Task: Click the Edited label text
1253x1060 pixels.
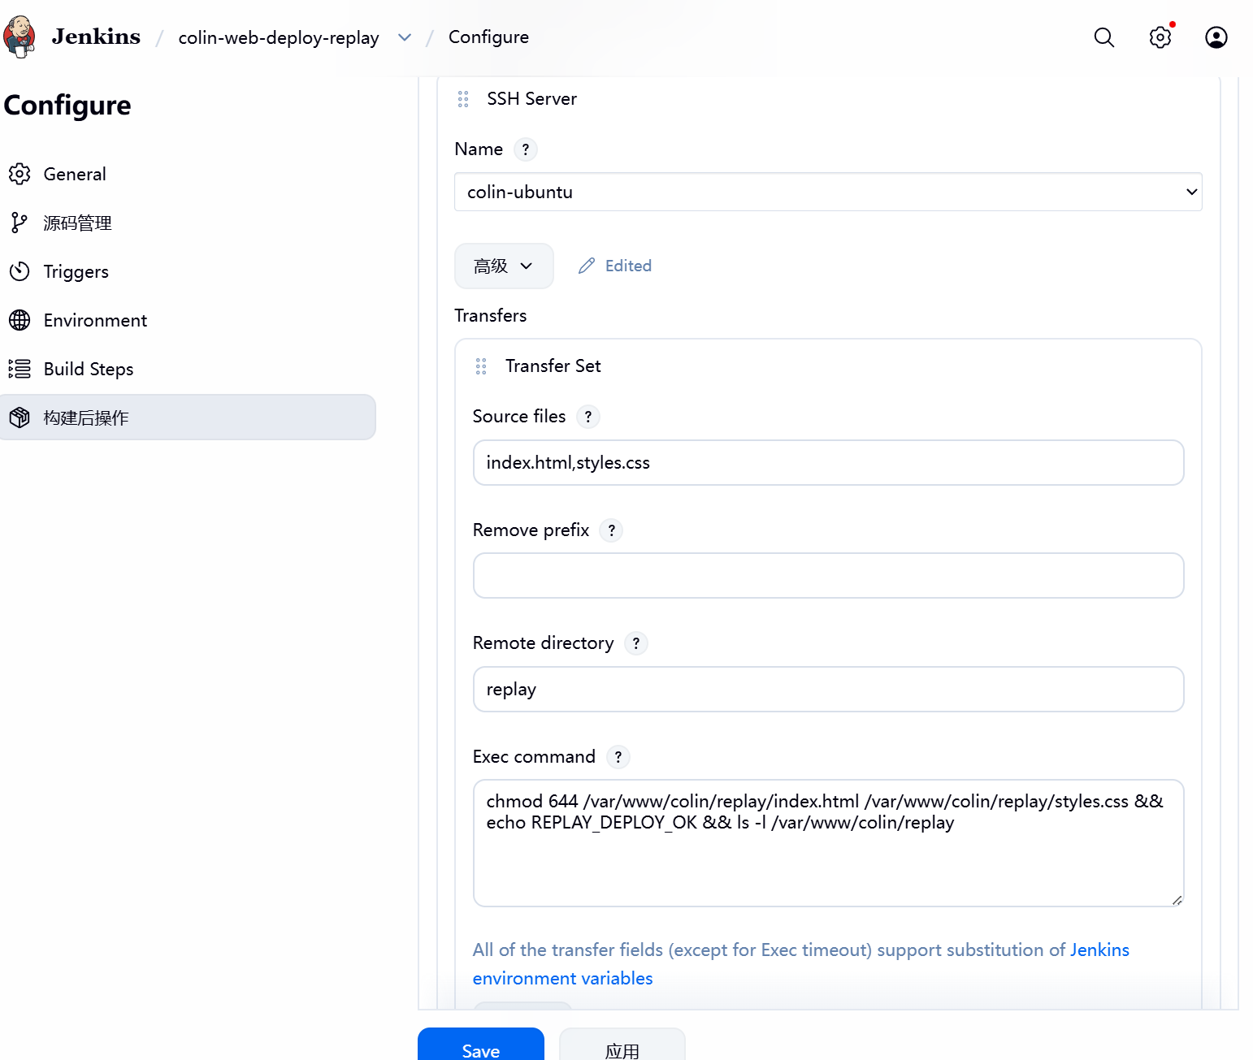Action: (x=628, y=266)
